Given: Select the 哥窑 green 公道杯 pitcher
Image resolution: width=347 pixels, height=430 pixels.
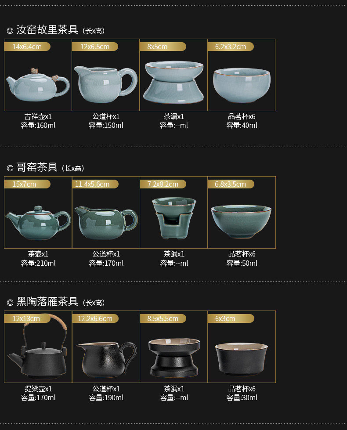Looking at the screenshot, I should tap(106, 223).
